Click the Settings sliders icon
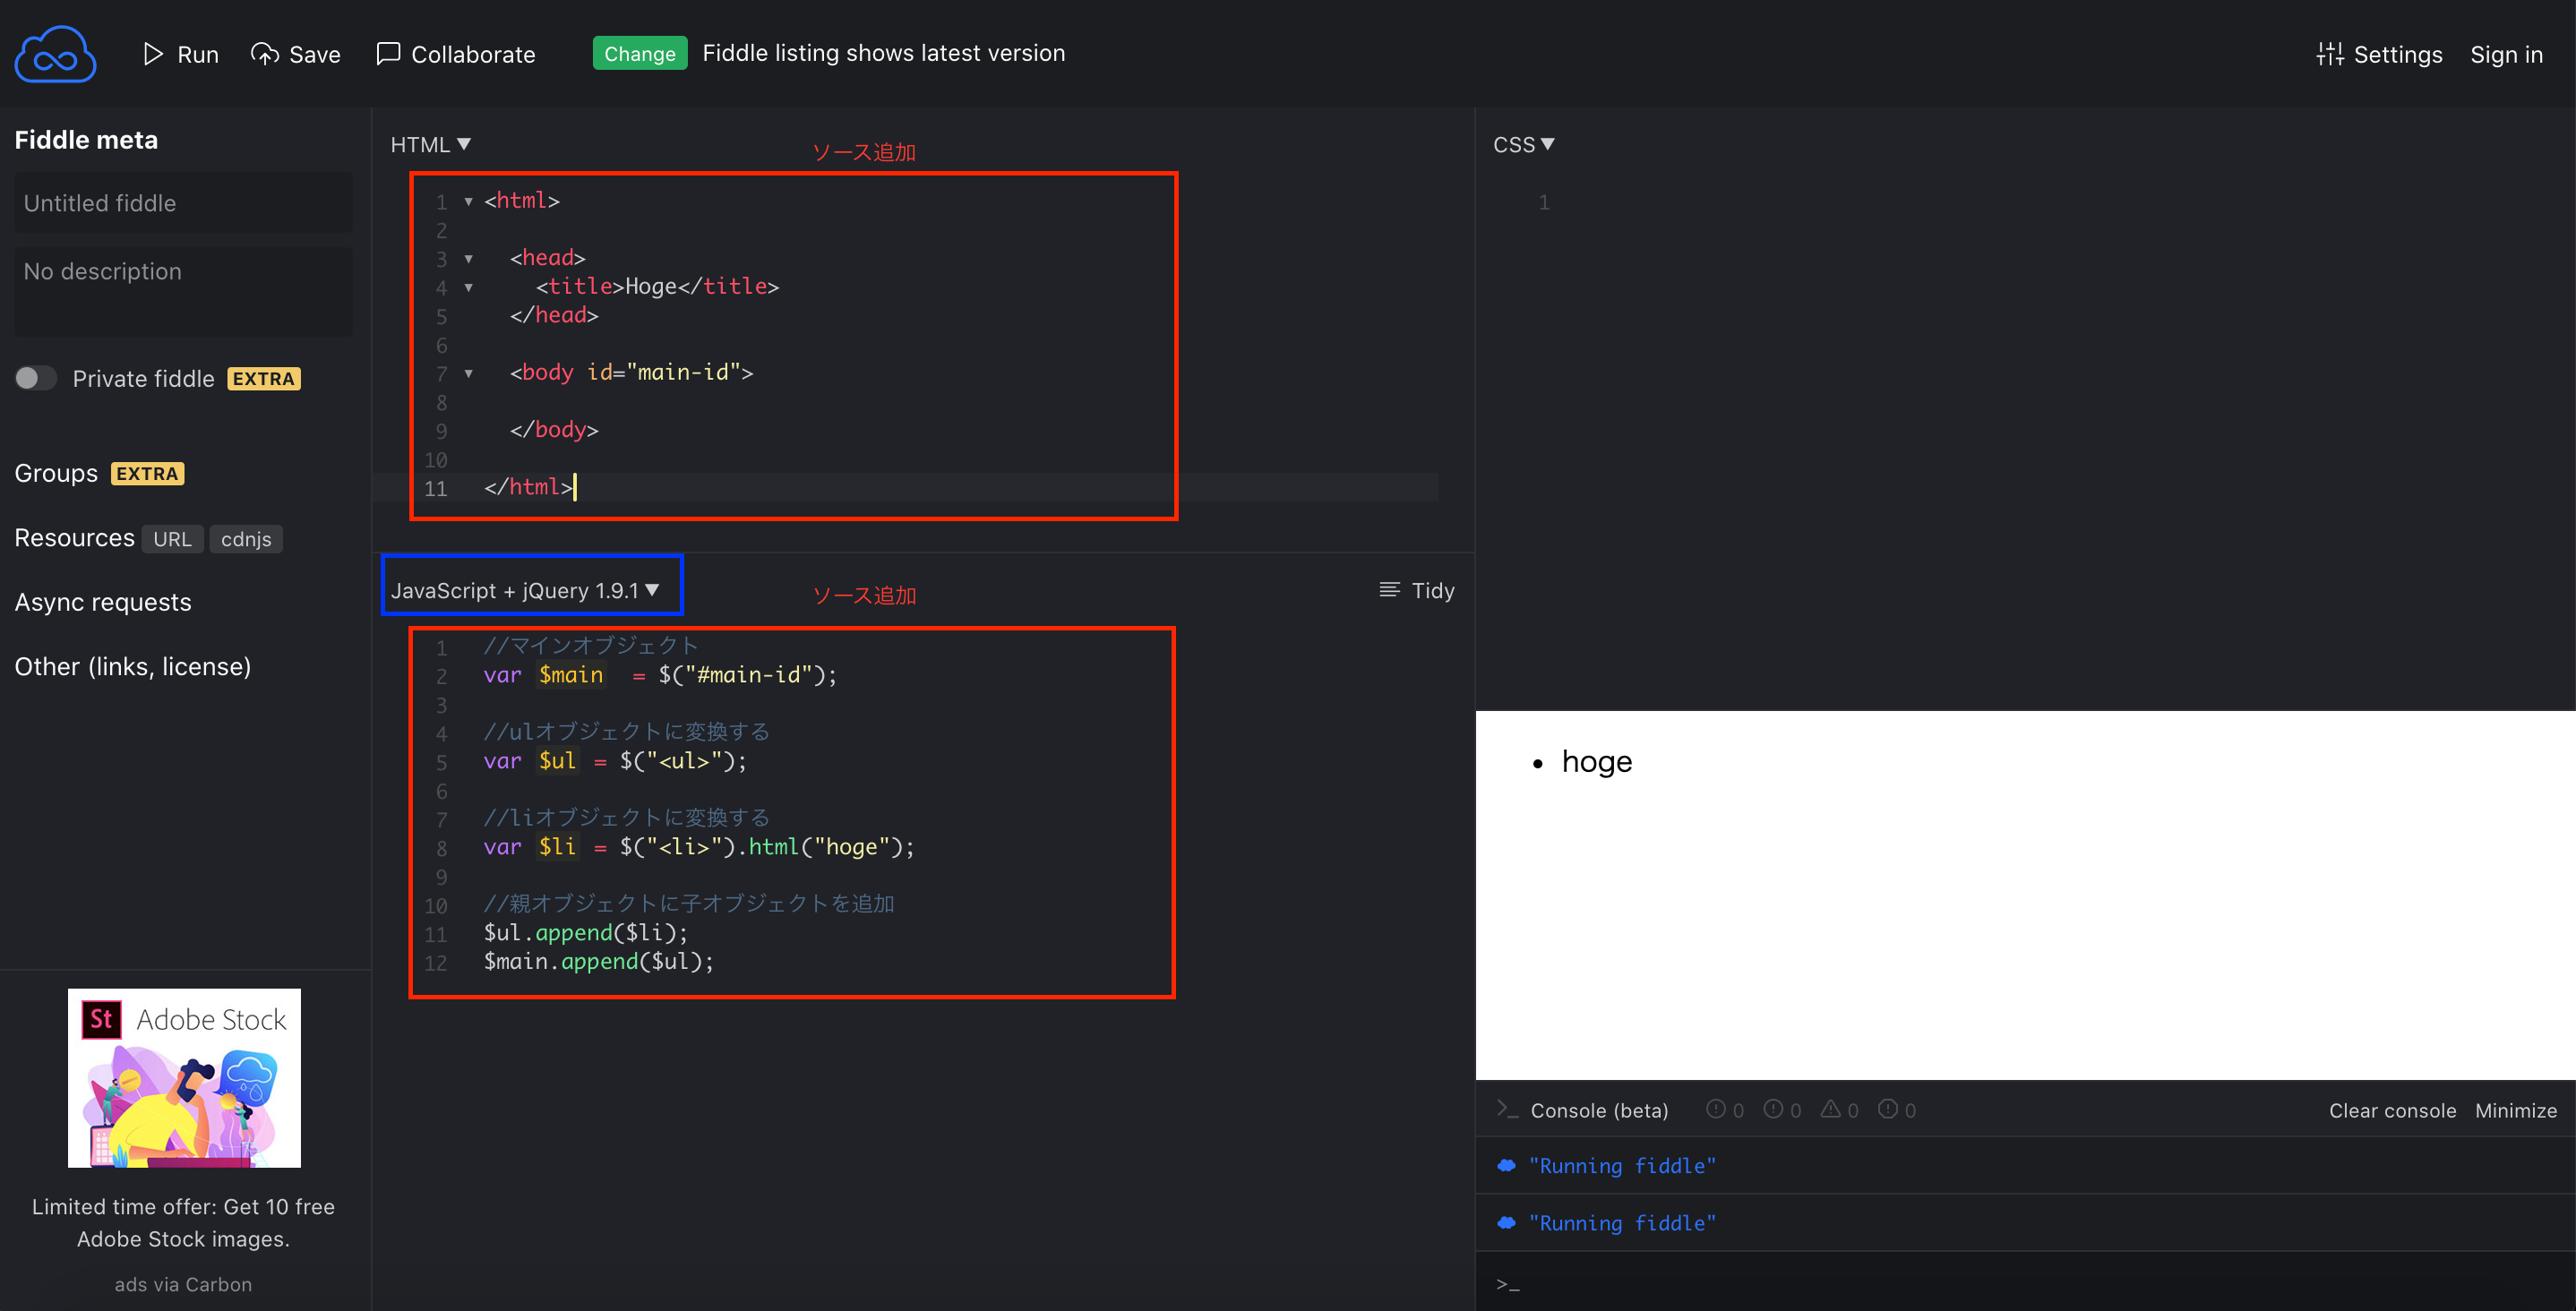Image resolution: width=2576 pixels, height=1311 pixels. point(2329,54)
